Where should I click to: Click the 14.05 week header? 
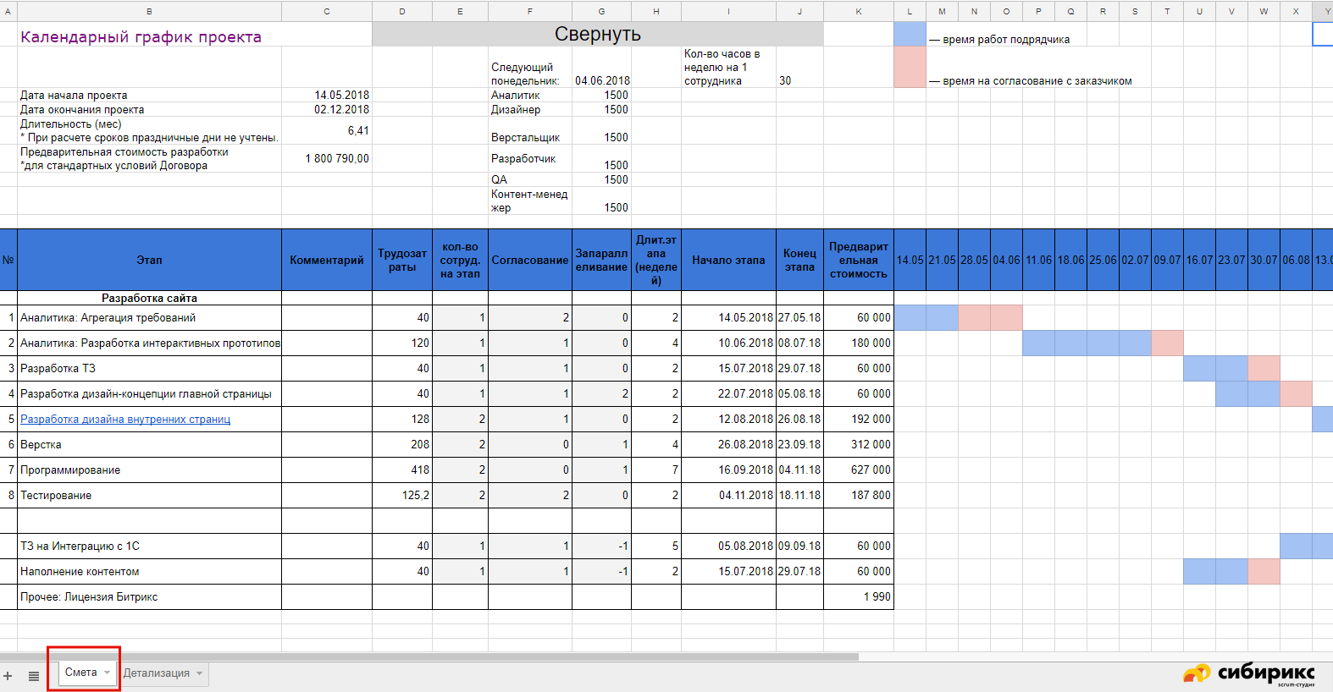tap(910, 261)
